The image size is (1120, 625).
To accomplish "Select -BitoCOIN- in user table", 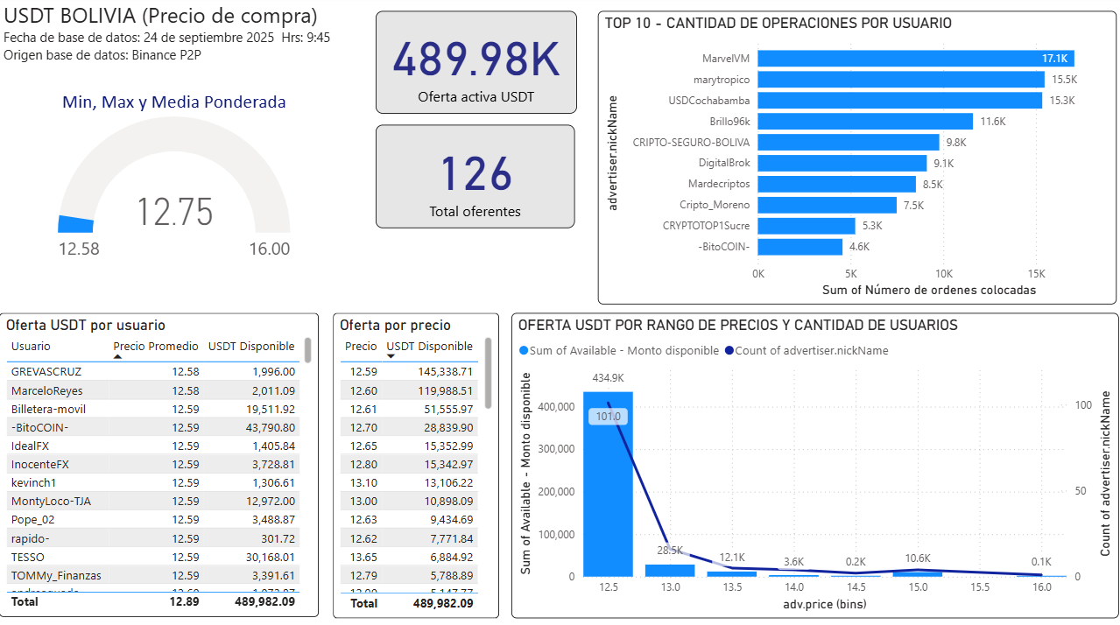I will pos(153,427).
